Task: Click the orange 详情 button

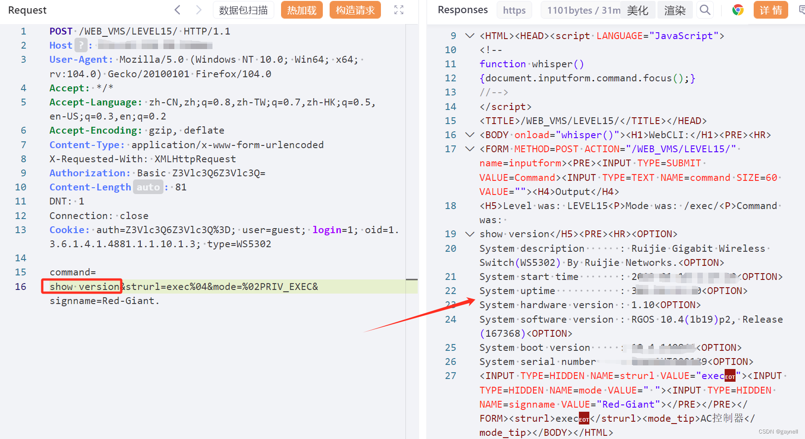Action: click(x=771, y=10)
